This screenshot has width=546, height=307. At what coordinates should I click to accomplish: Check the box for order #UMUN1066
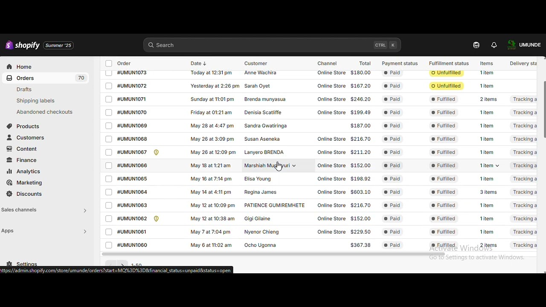109,165
